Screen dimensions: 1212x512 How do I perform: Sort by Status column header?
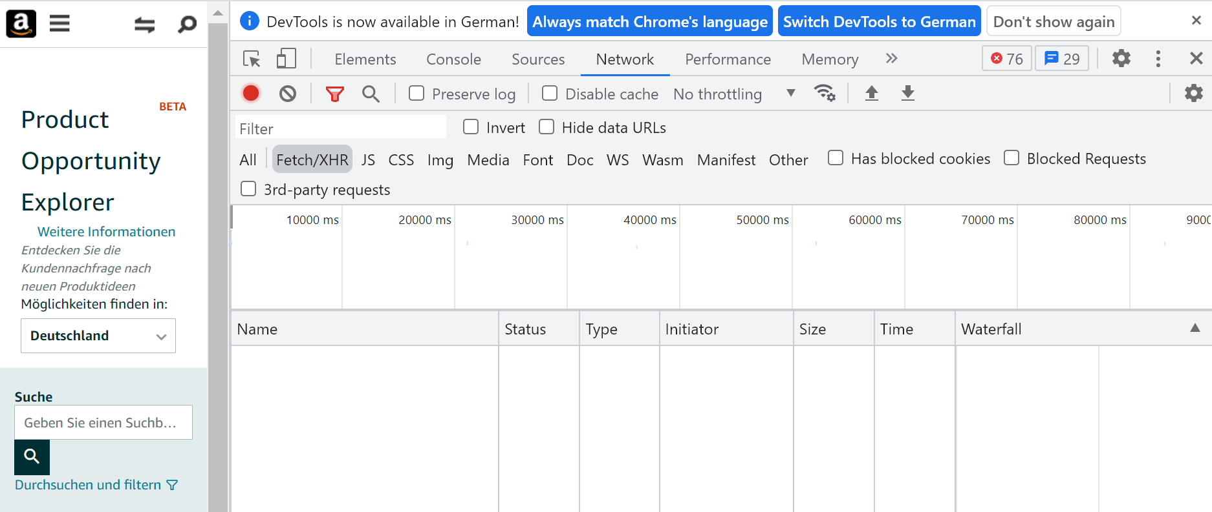point(539,329)
